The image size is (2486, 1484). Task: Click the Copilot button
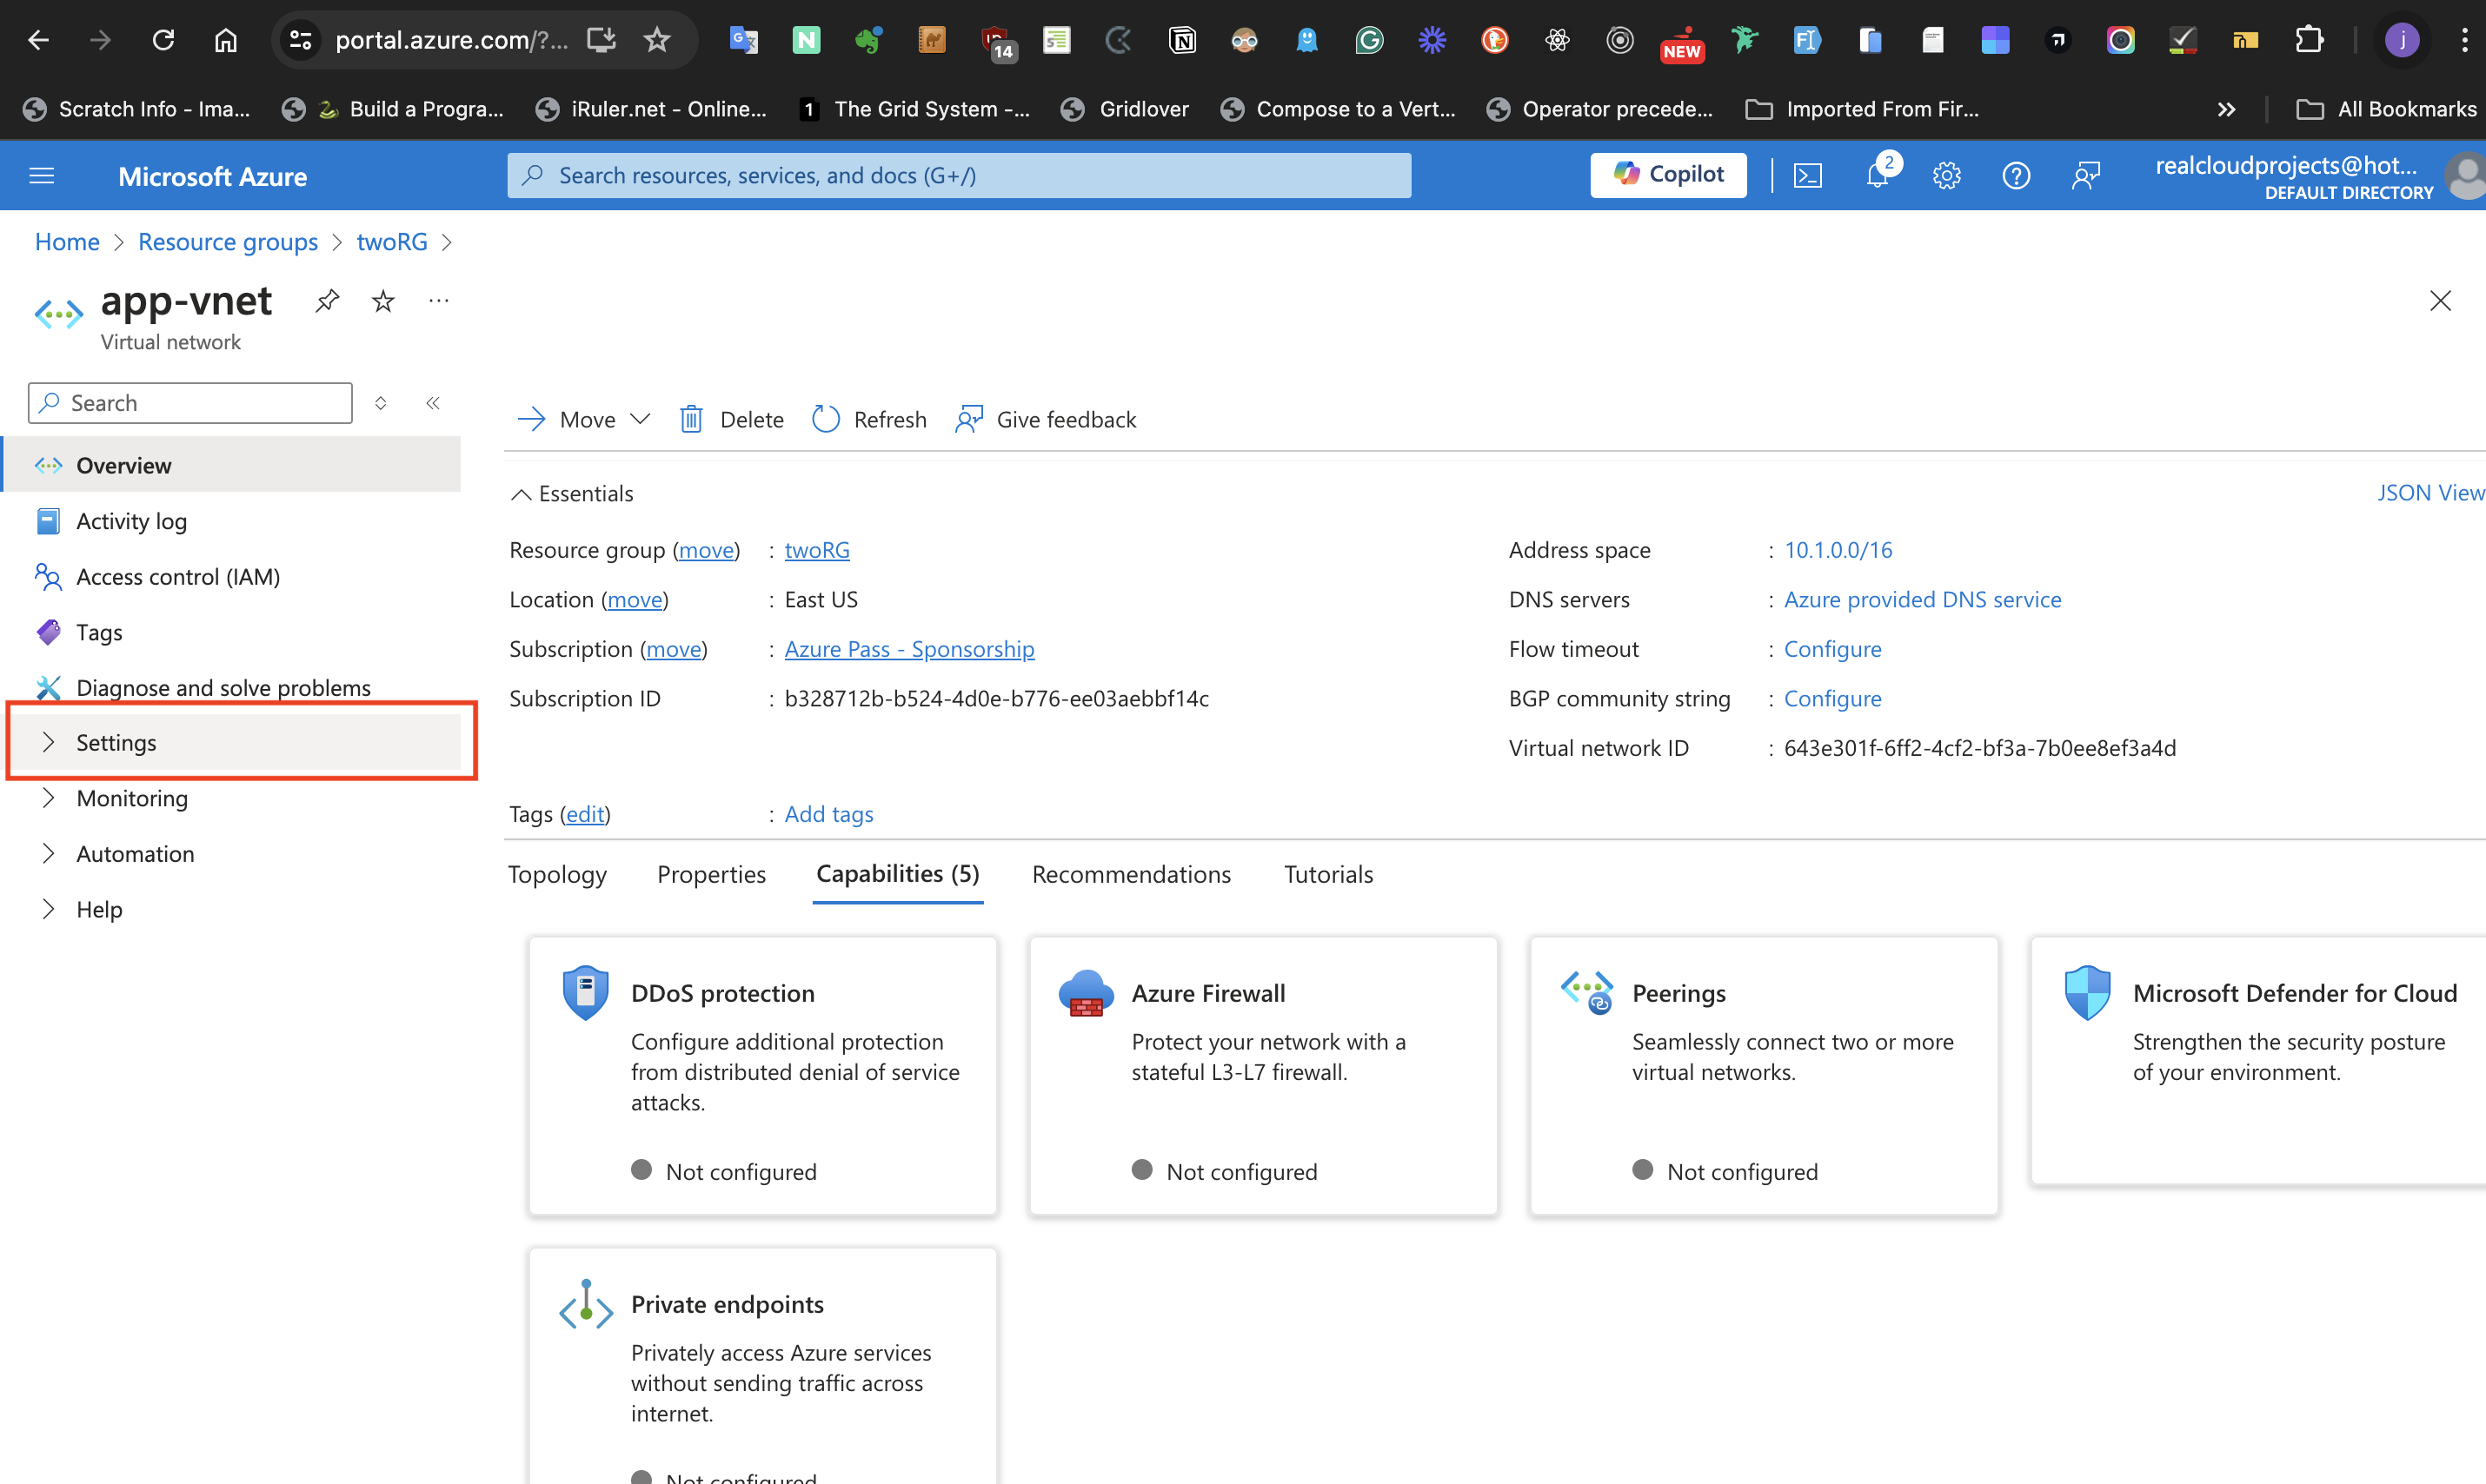coord(1668,175)
